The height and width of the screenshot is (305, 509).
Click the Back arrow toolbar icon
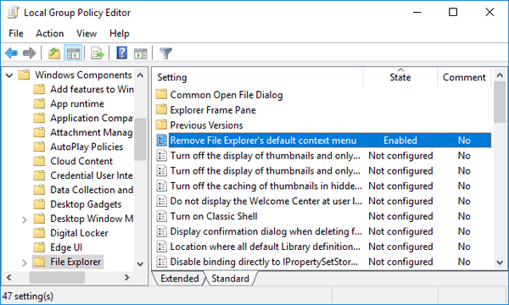tap(11, 53)
